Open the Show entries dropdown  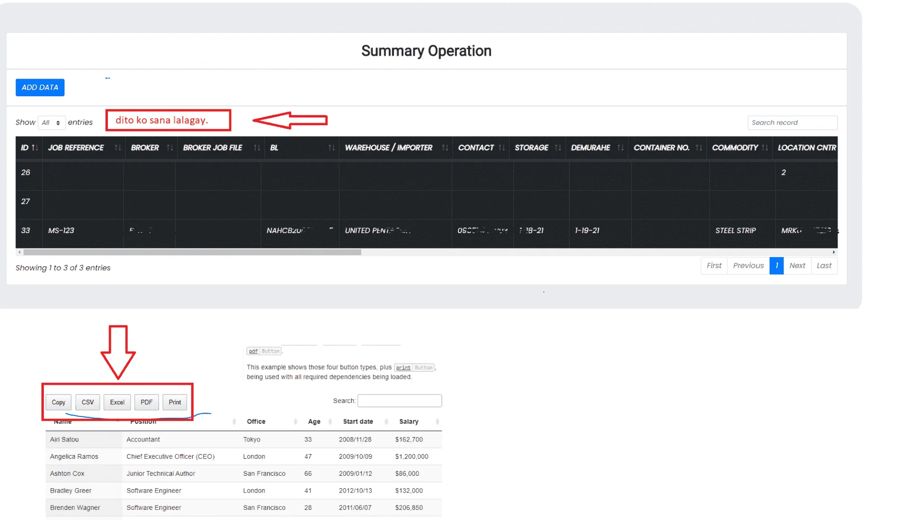(52, 122)
